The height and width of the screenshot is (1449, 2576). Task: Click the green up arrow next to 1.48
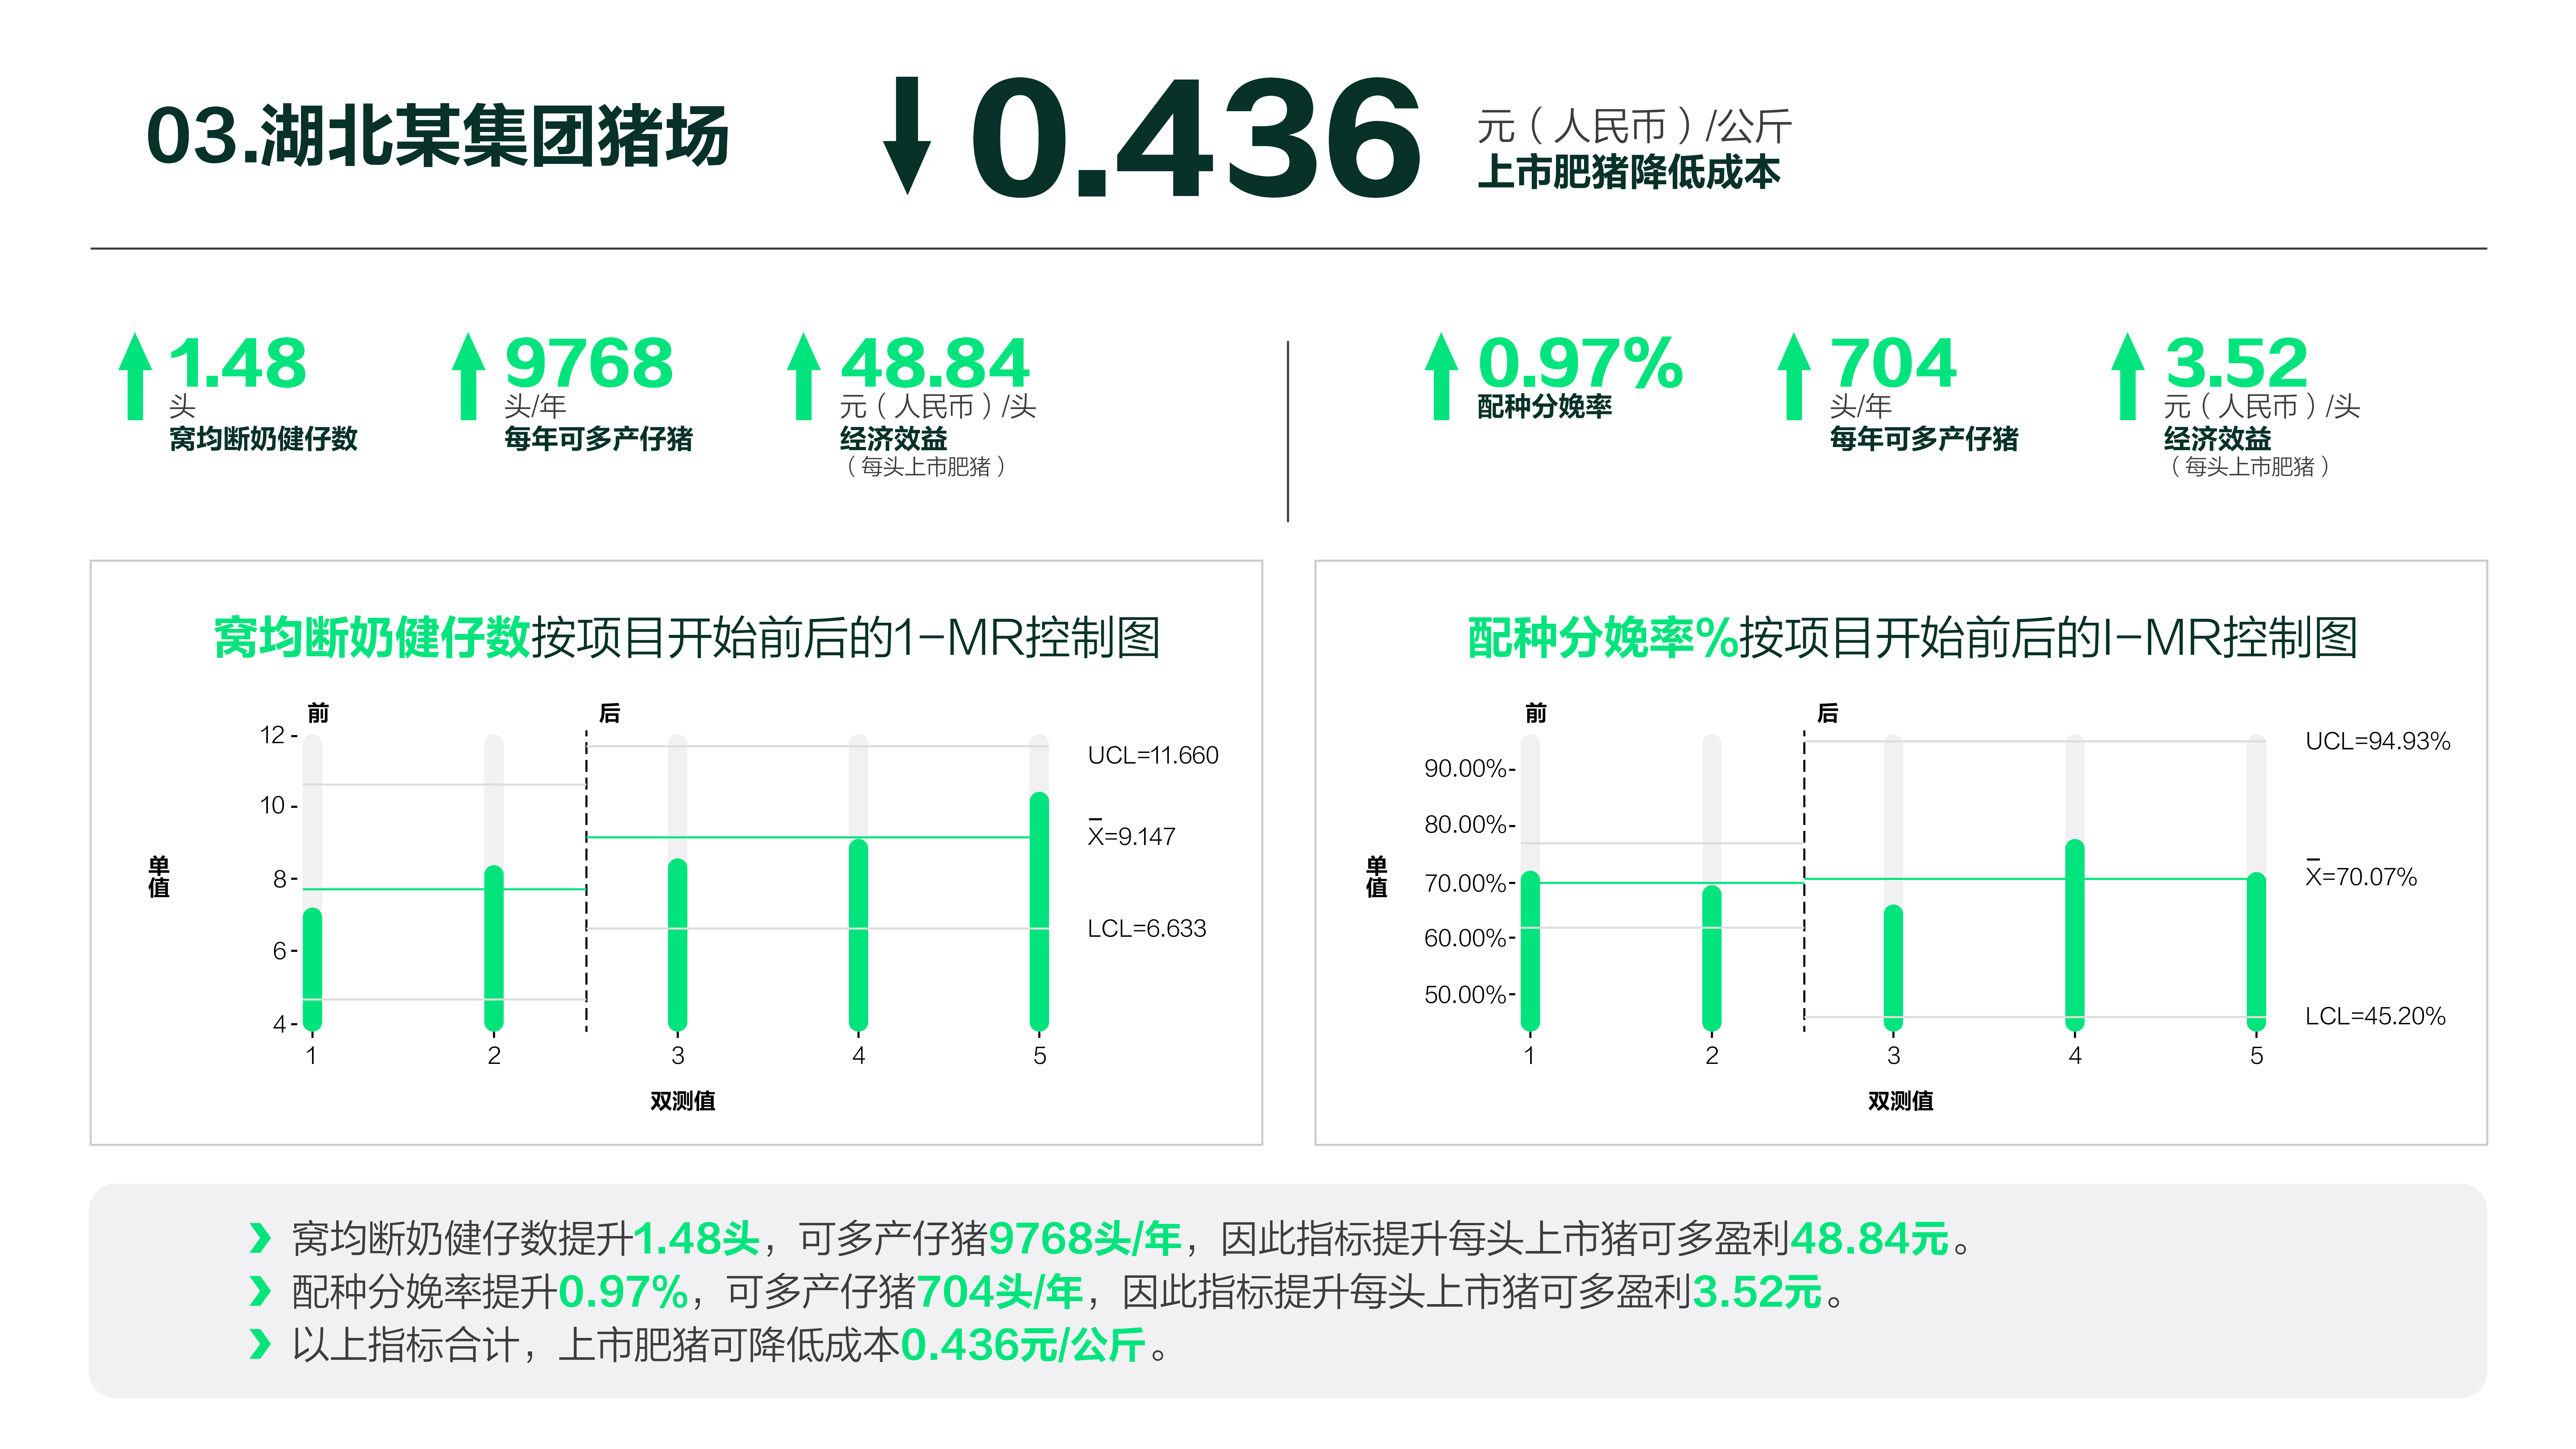coord(135,376)
